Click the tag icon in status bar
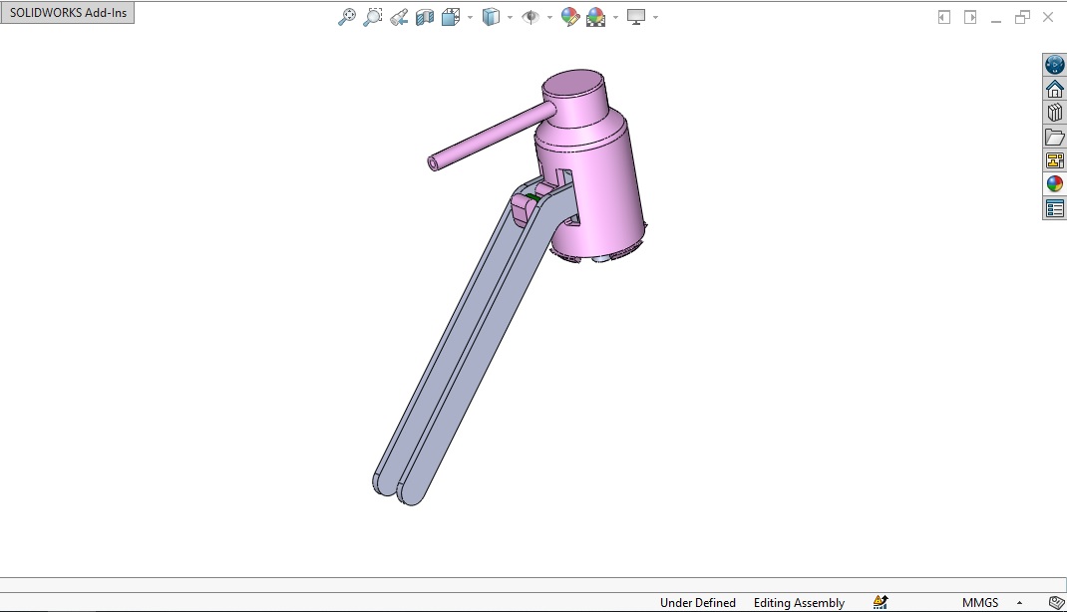1067x612 pixels. pyautogui.click(x=1056, y=602)
